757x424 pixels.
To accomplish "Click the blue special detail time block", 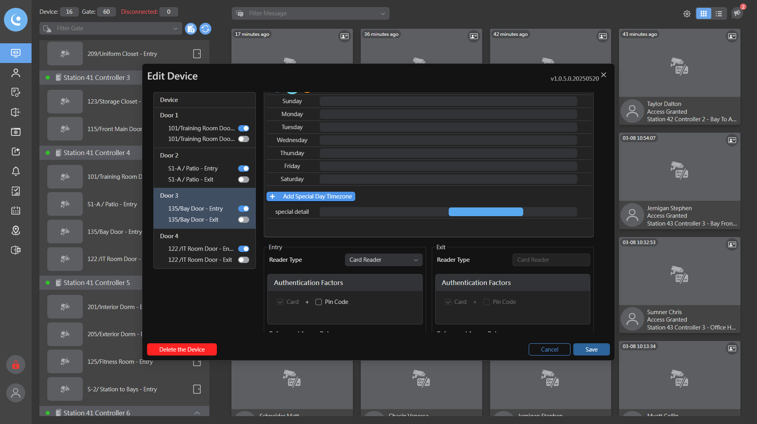I will pyautogui.click(x=486, y=212).
